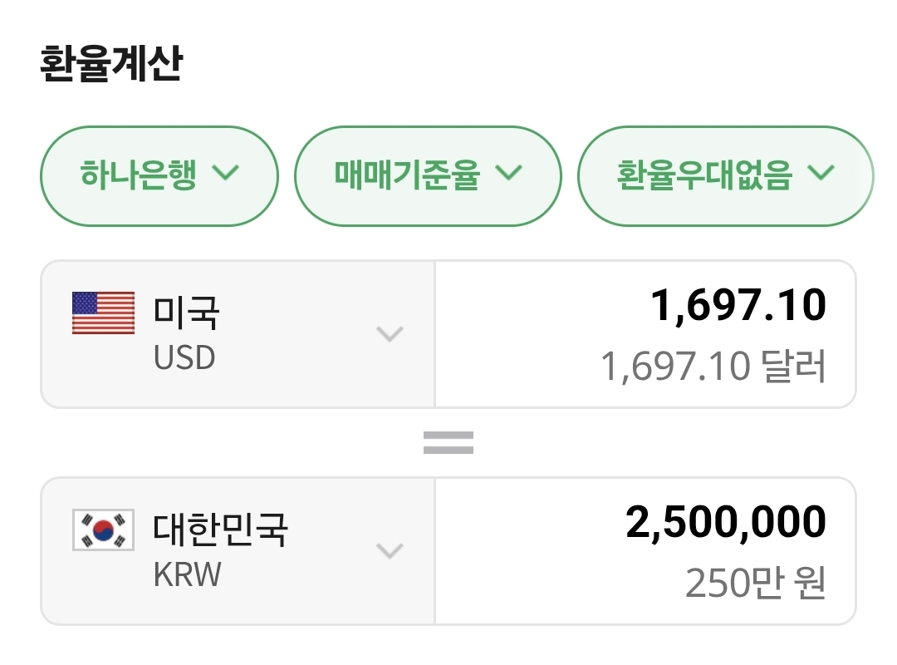897x665 pixels.
Task: Click the chevron beside 환율우대없음
Action: point(820,173)
